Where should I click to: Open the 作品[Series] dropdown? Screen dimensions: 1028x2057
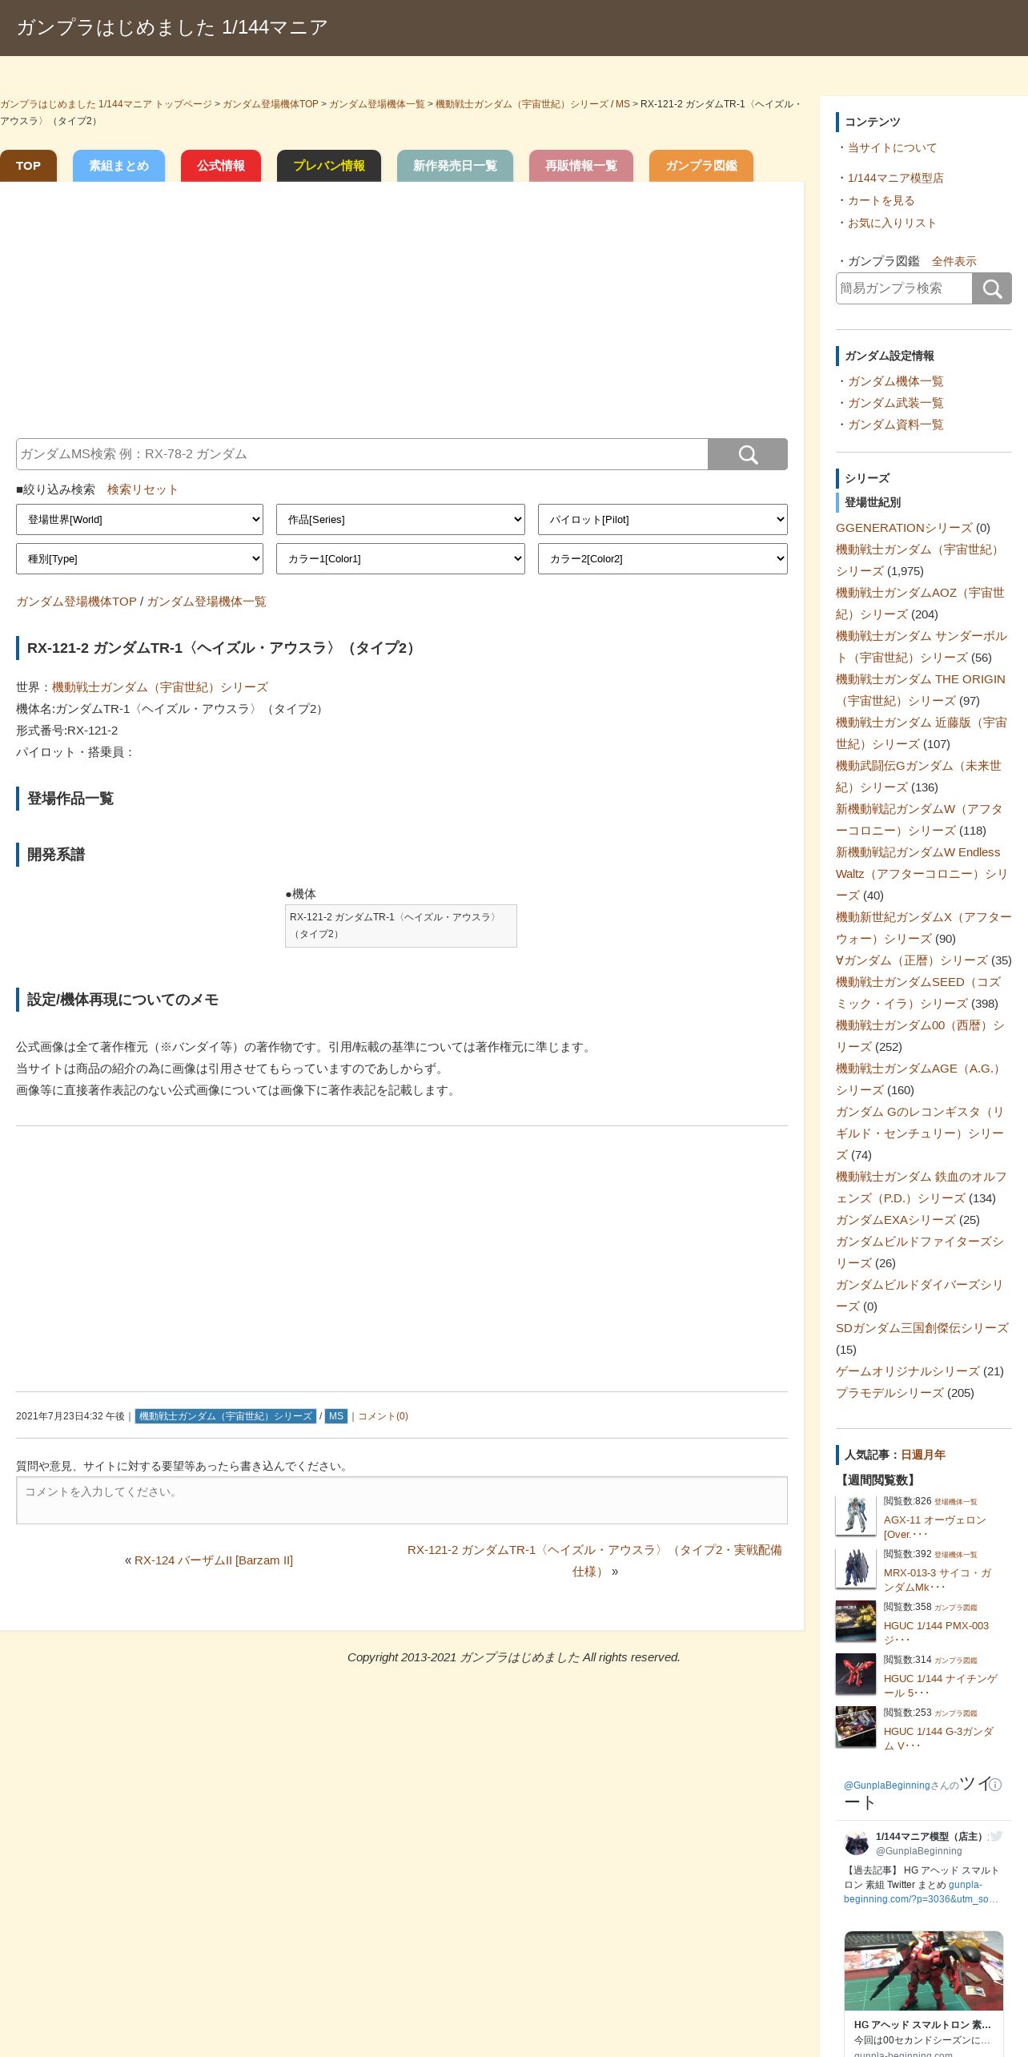click(400, 519)
